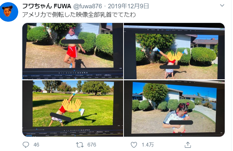The width and height of the screenshot is (233, 151).
Task: Click the 46 replies count
Action: point(36,145)
